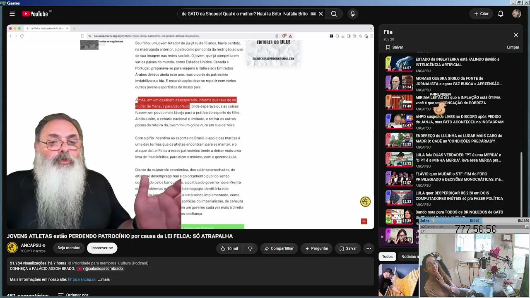The width and height of the screenshot is (530, 298).
Task: Open the YouTube guide hamburger menu
Action: [x=12, y=14]
